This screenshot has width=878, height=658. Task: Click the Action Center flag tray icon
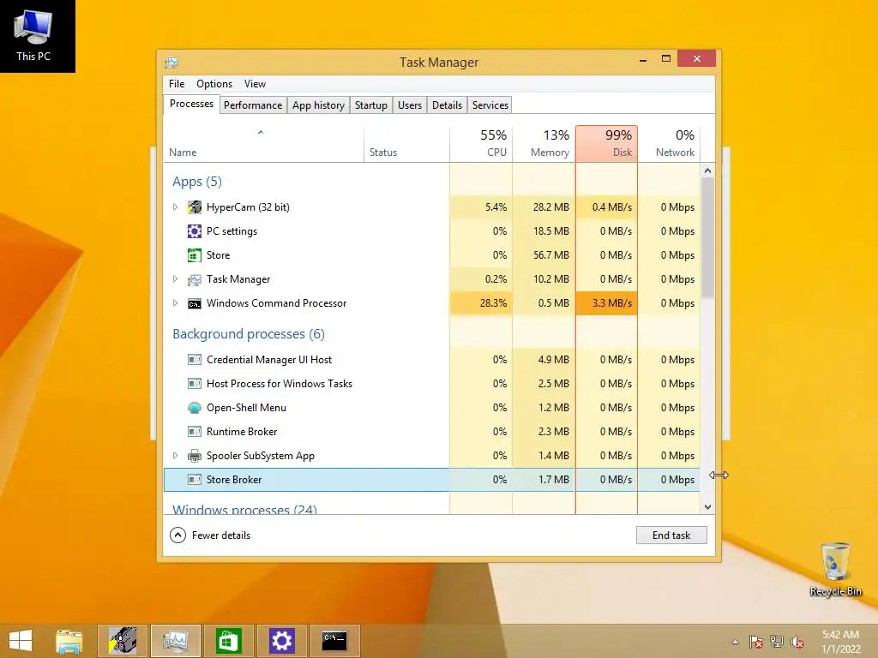coord(755,642)
